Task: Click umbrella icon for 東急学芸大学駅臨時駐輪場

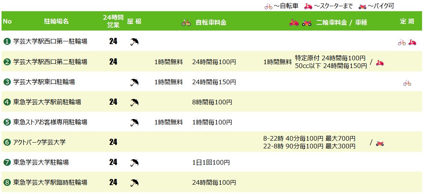Action: point(135,183)
